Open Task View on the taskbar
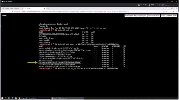179x100 pixels. tap(9, 98)
